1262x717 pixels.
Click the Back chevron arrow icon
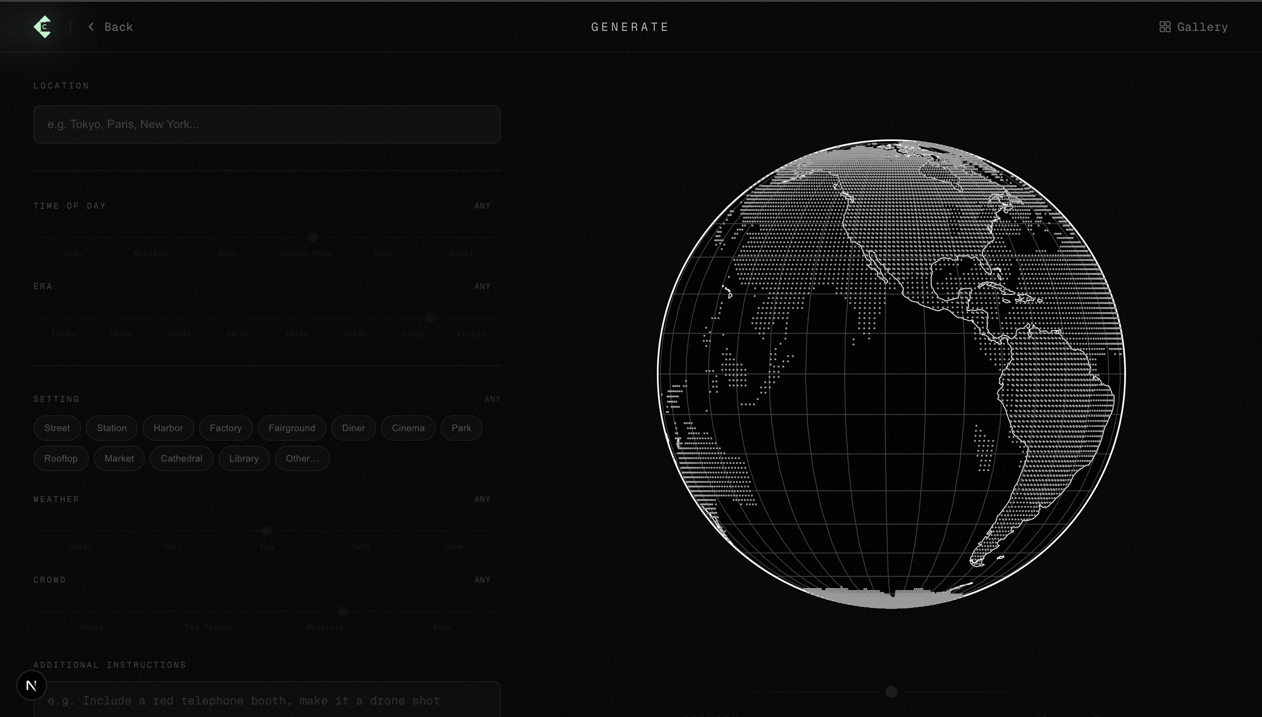[91, 27]
